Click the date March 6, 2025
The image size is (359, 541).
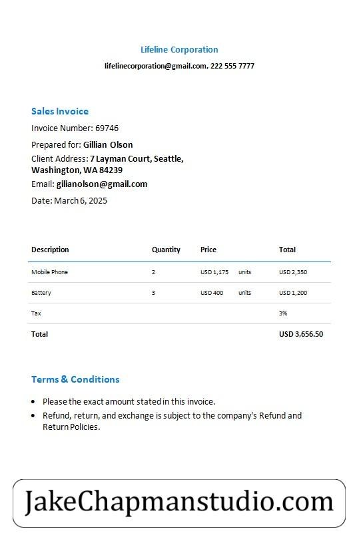tap(81, 200)
